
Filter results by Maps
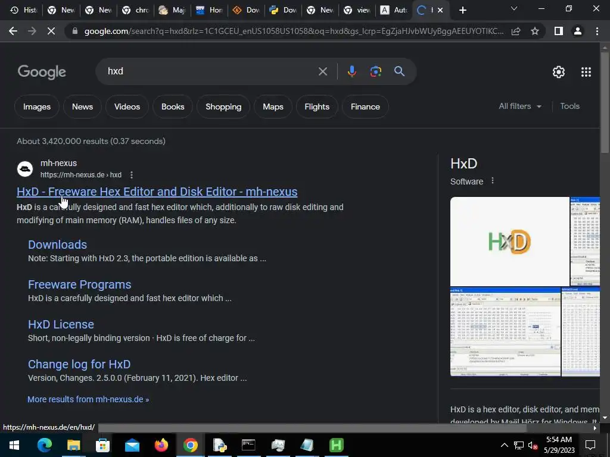coord(273,107)
